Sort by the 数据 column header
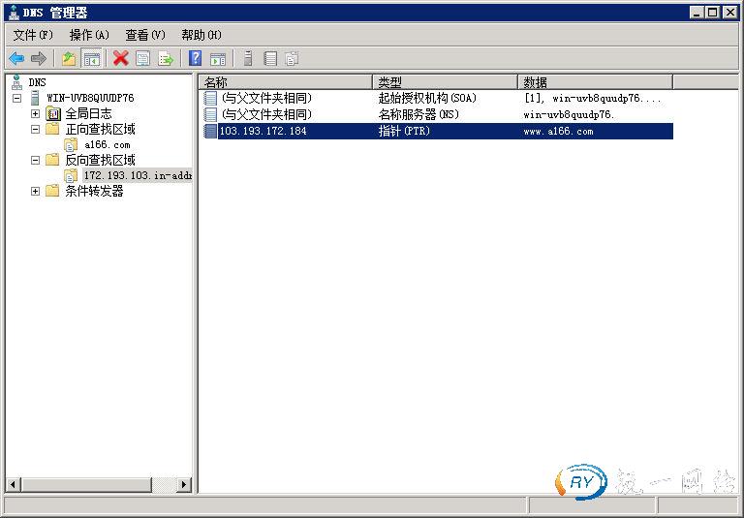 tap(595, 82)
